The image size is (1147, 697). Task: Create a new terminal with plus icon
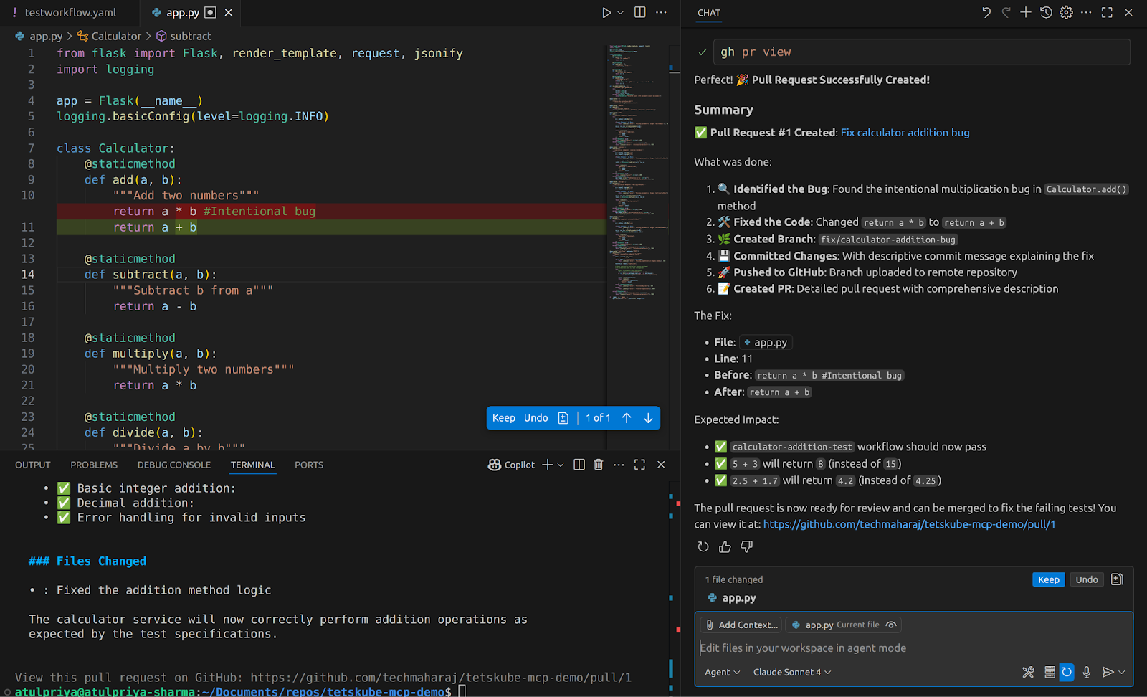coord(548,465)
